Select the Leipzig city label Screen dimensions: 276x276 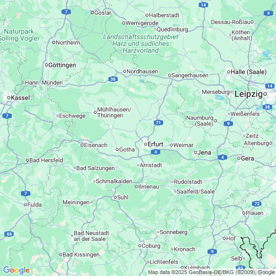[x=248, y=94]
